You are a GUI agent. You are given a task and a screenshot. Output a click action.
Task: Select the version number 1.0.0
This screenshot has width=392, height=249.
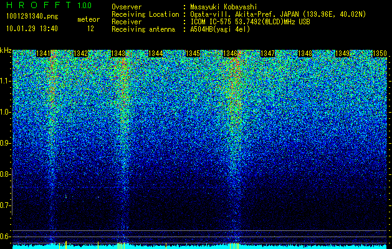85,5
